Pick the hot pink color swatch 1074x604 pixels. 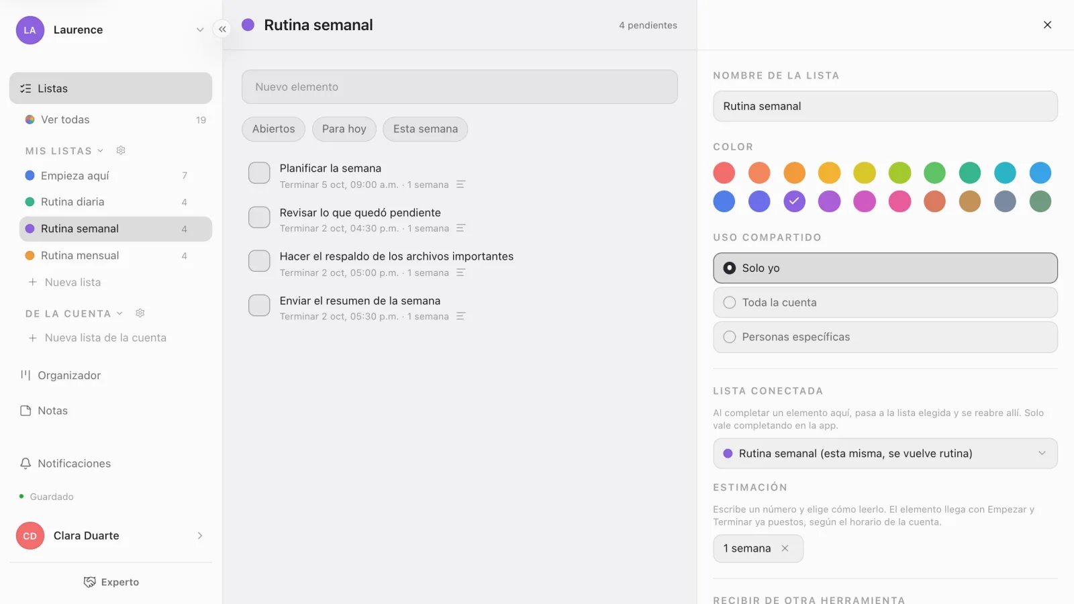click(899, 201)
